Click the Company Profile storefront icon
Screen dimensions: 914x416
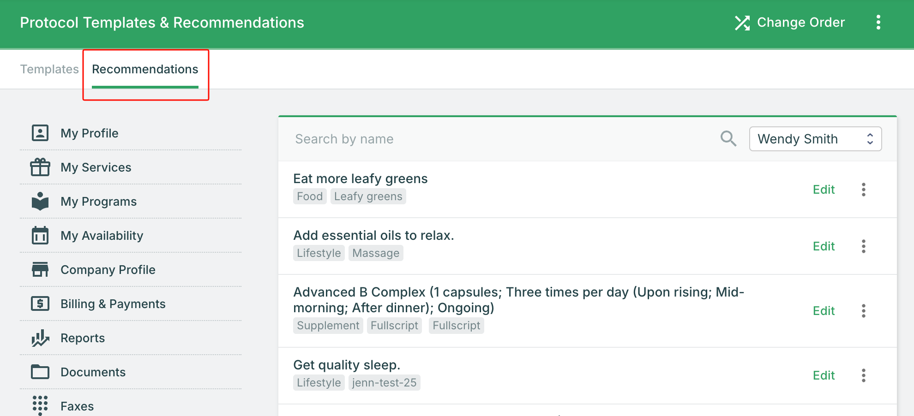40,269
